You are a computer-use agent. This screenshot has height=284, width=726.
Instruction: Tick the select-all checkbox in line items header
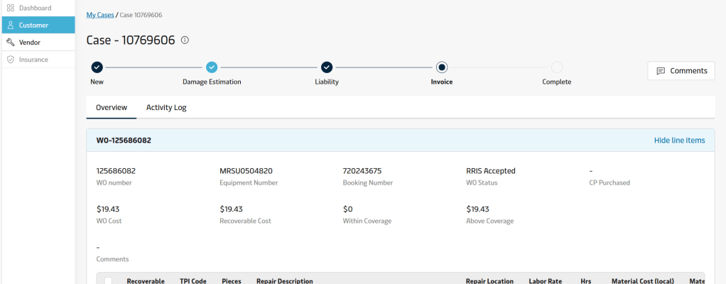[109, 281]
